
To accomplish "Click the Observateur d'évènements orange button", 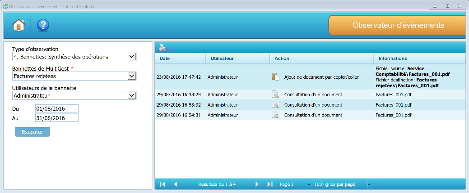I will click(x=398, y=25).
